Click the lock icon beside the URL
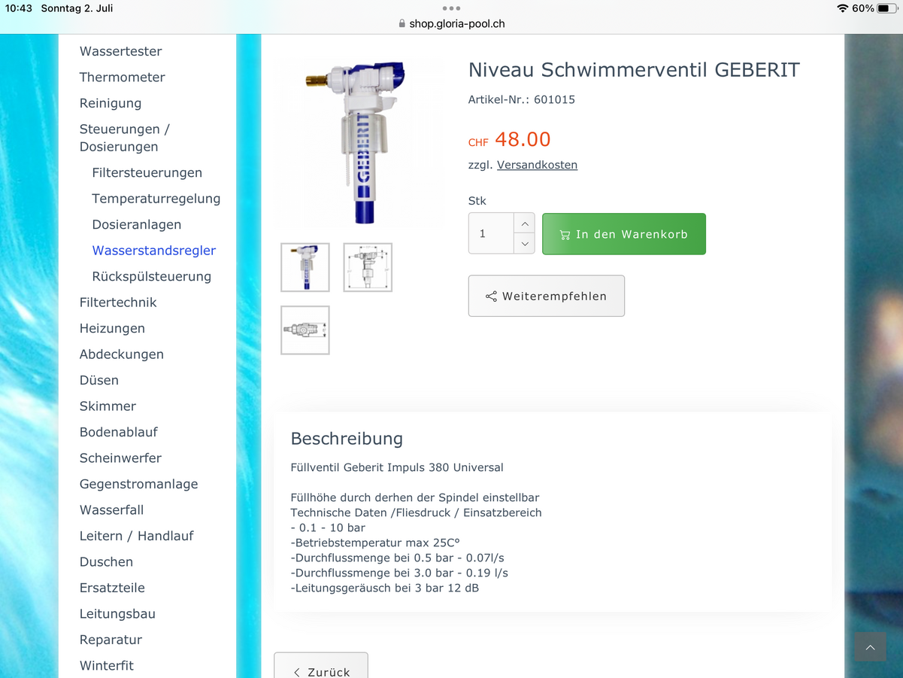The image size is (903, 678). pyautogui.click(x=402, y=23)
